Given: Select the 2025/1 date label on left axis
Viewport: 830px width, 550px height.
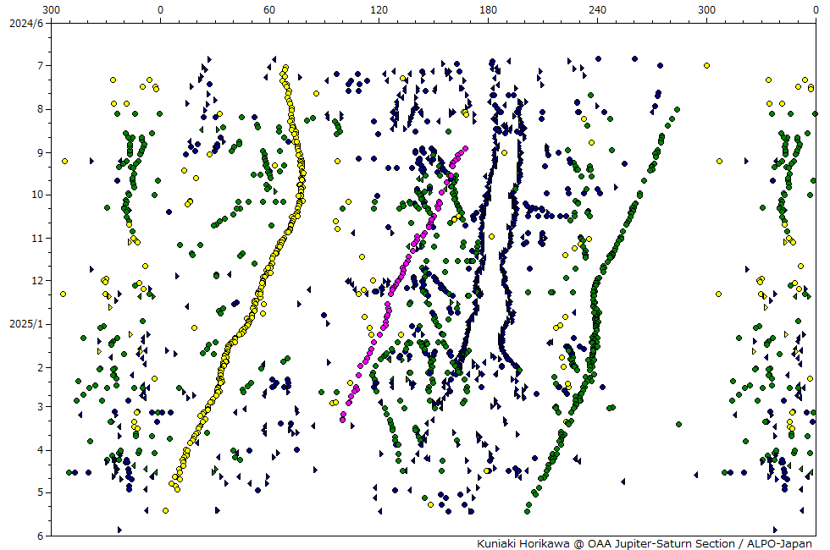Looking at the screenshot, I should [25, 324].
